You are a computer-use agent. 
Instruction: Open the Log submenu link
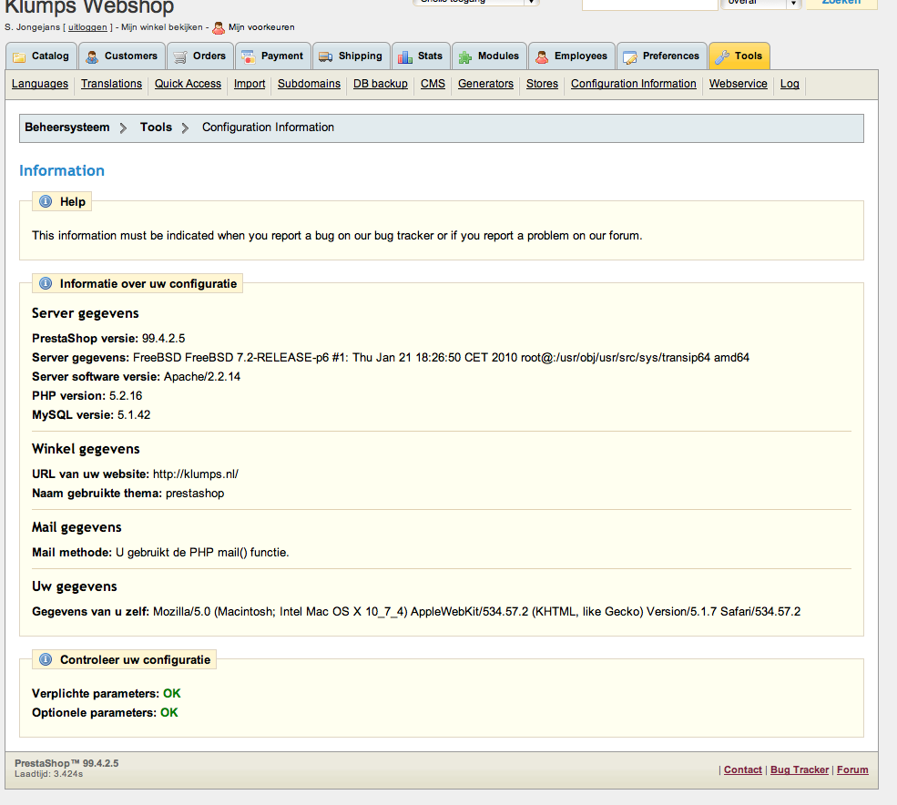tap(790, 84)
